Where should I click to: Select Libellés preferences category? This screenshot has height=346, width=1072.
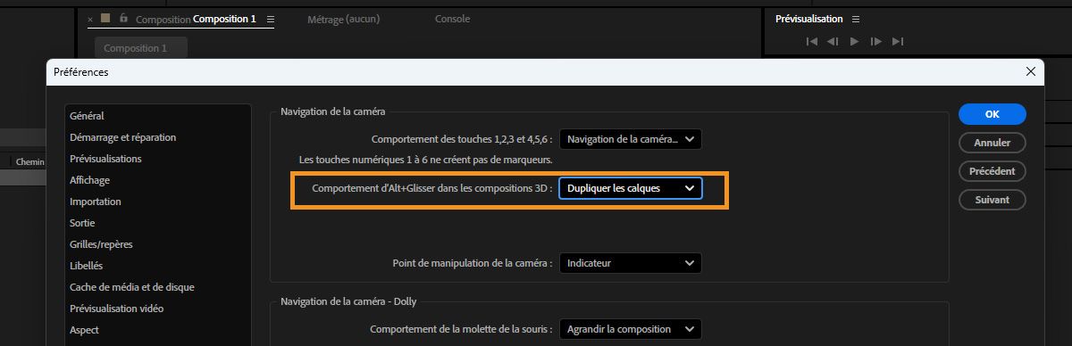(x=86, y=266)
